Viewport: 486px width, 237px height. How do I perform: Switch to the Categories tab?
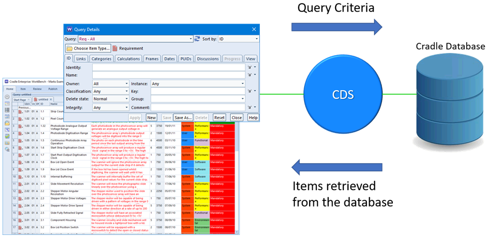coord(101,59)
